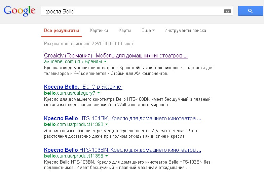Open the on-screen keyboard icon

pyautogui.click(x=227, y=11)
